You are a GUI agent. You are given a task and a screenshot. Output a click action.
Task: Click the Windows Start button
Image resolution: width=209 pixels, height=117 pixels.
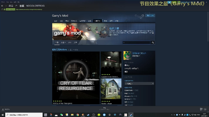click(x=3, y=115)
